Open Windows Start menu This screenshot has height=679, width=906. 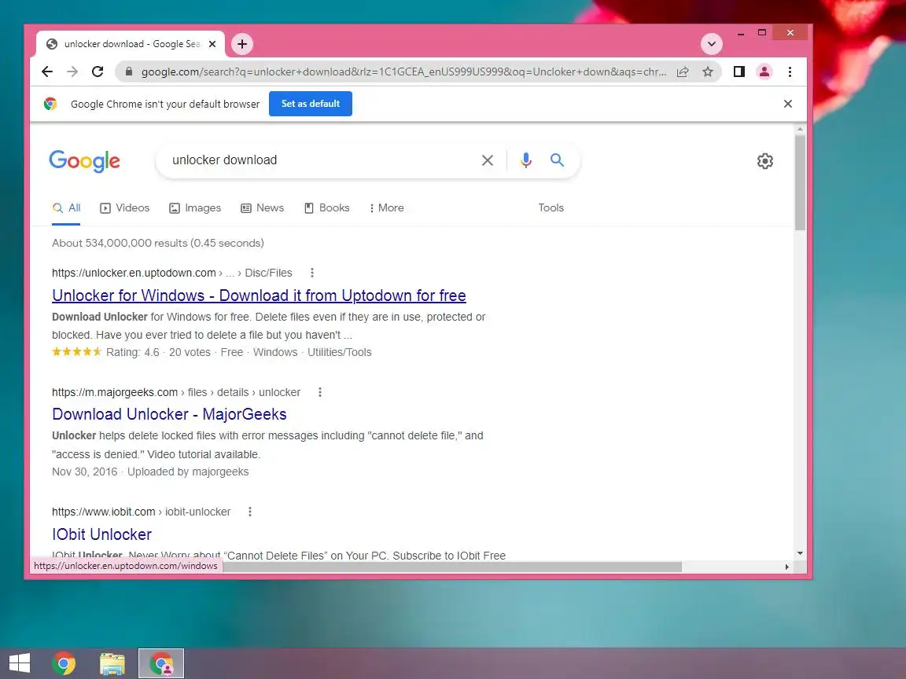[20, 663]
